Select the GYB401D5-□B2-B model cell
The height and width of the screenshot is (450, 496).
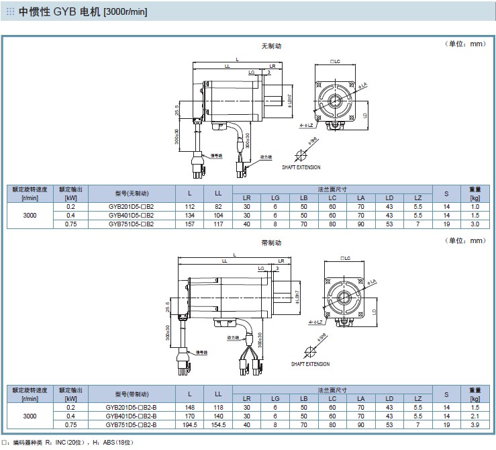pos(131,416)
